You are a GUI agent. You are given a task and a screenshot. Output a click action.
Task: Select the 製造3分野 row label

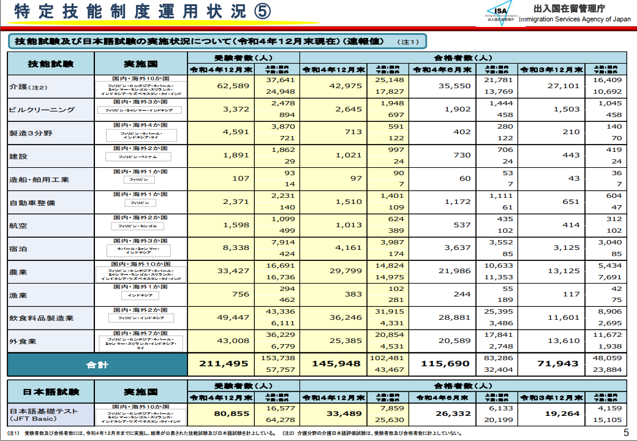coord(31,133)
